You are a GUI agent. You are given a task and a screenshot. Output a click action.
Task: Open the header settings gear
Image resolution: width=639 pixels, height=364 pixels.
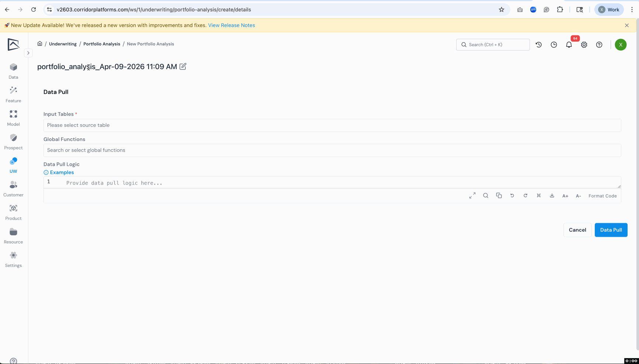tap(584, 45)
